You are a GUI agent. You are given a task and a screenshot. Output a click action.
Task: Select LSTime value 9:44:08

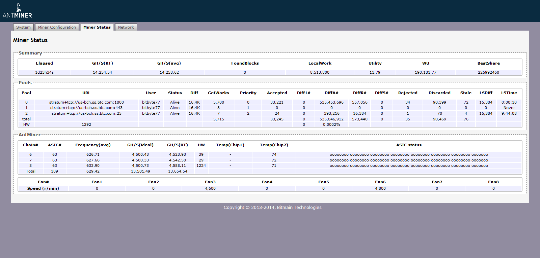(509, 113)
